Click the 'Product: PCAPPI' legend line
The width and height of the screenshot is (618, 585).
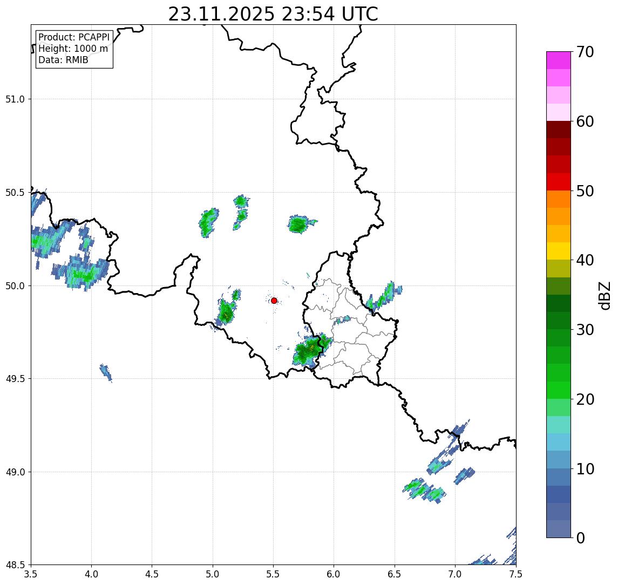74,37
